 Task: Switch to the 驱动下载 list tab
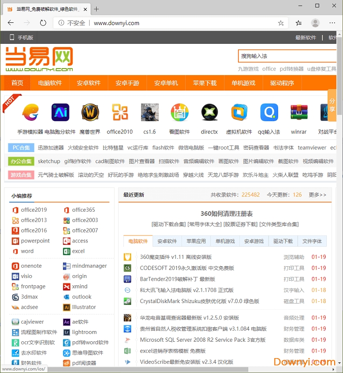coord(283,242)
